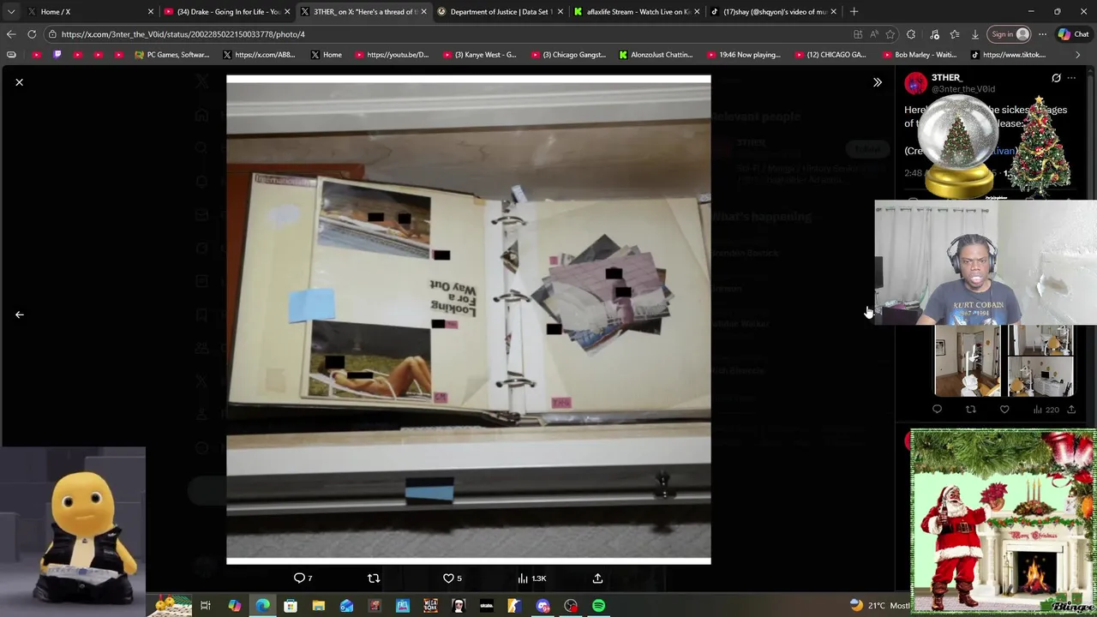Repost the sidebar tweet

pyautogui.click(x=970, y=410)
